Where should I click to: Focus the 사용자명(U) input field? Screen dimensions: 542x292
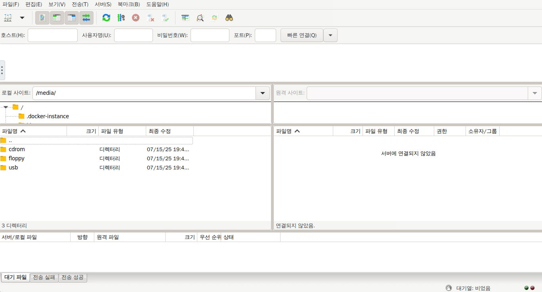134,35
